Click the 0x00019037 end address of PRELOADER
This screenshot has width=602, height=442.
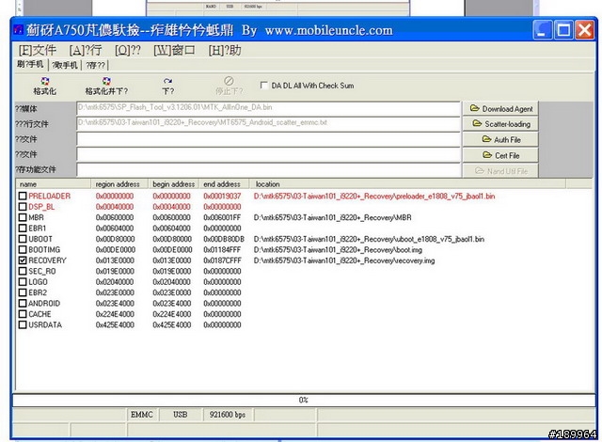click(222, 196)
